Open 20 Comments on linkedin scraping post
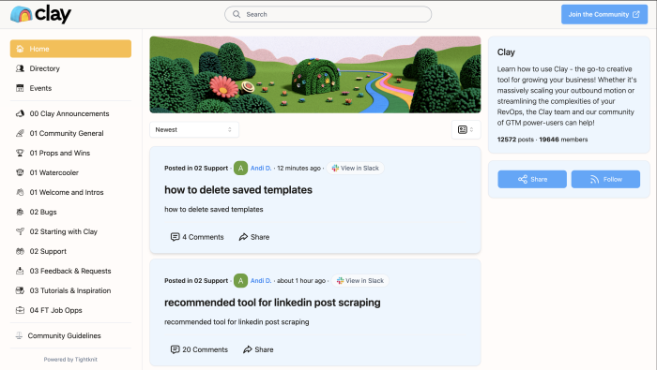This screenshot has height=370, width=657. tap(199, 349)
